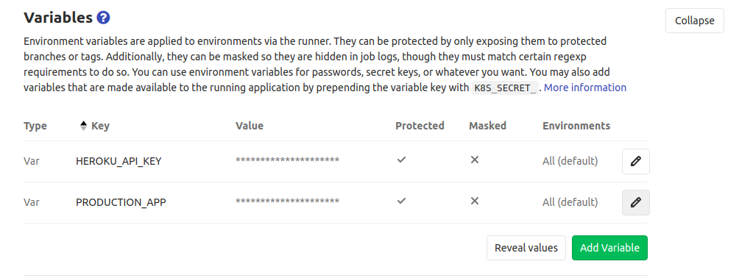
Task: Edit the PRODUCTION_APP variable via pencil icon
Action: pos(635,203)
